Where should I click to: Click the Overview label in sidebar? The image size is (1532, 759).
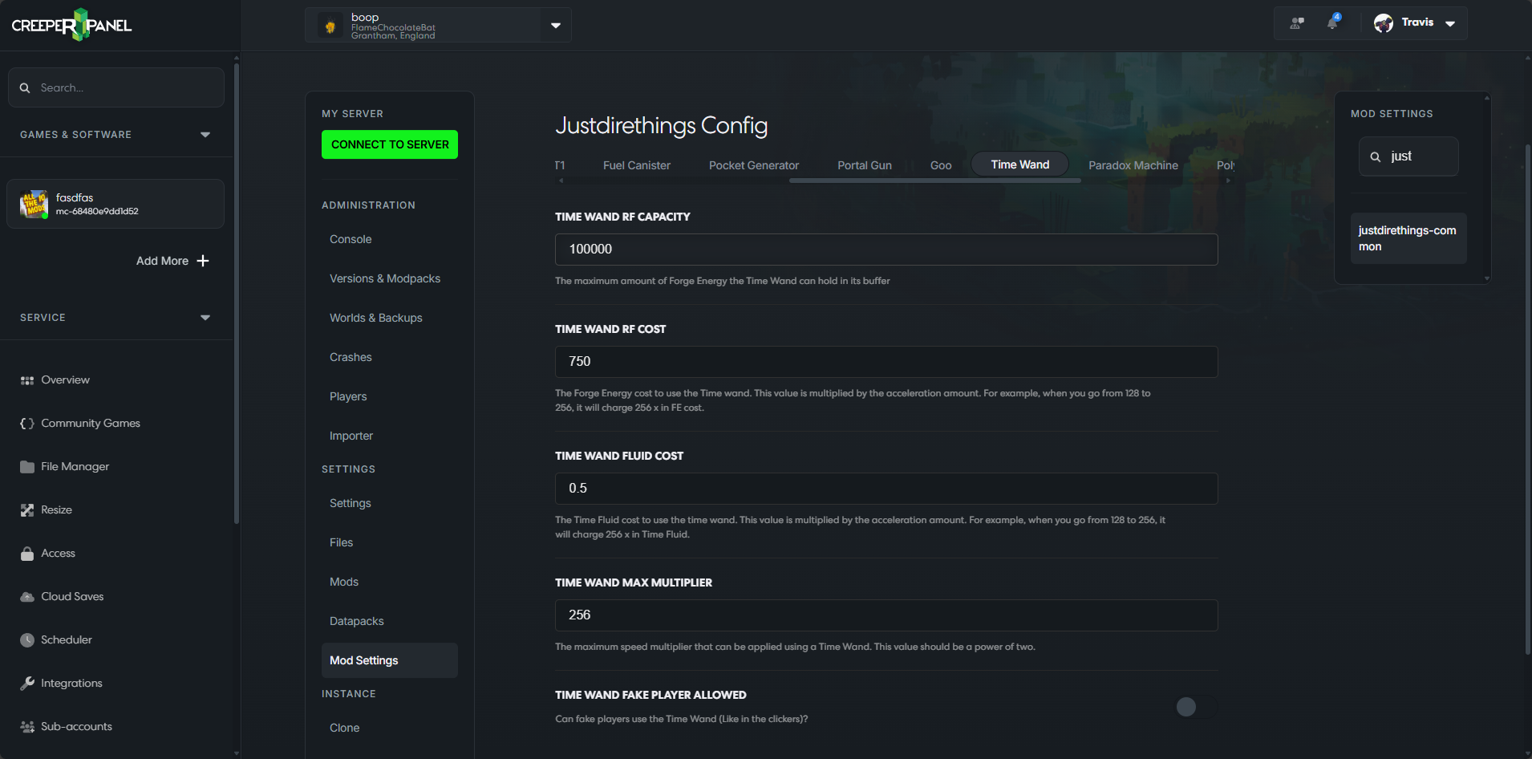coord(66,380)
